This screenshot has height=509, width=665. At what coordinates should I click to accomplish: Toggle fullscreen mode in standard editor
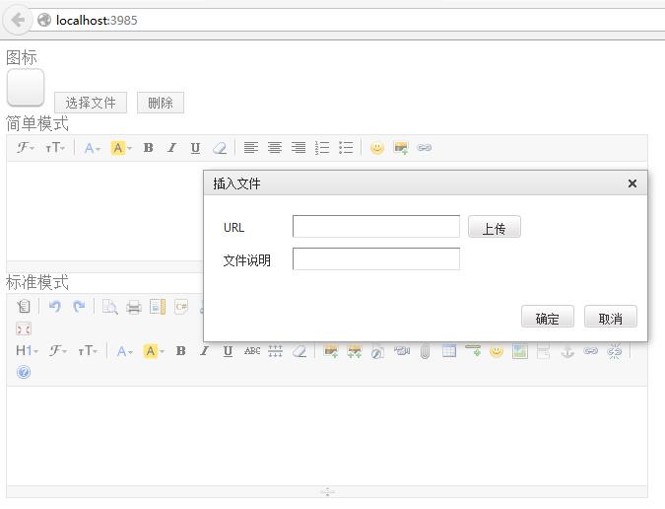[x=24, y=329]
